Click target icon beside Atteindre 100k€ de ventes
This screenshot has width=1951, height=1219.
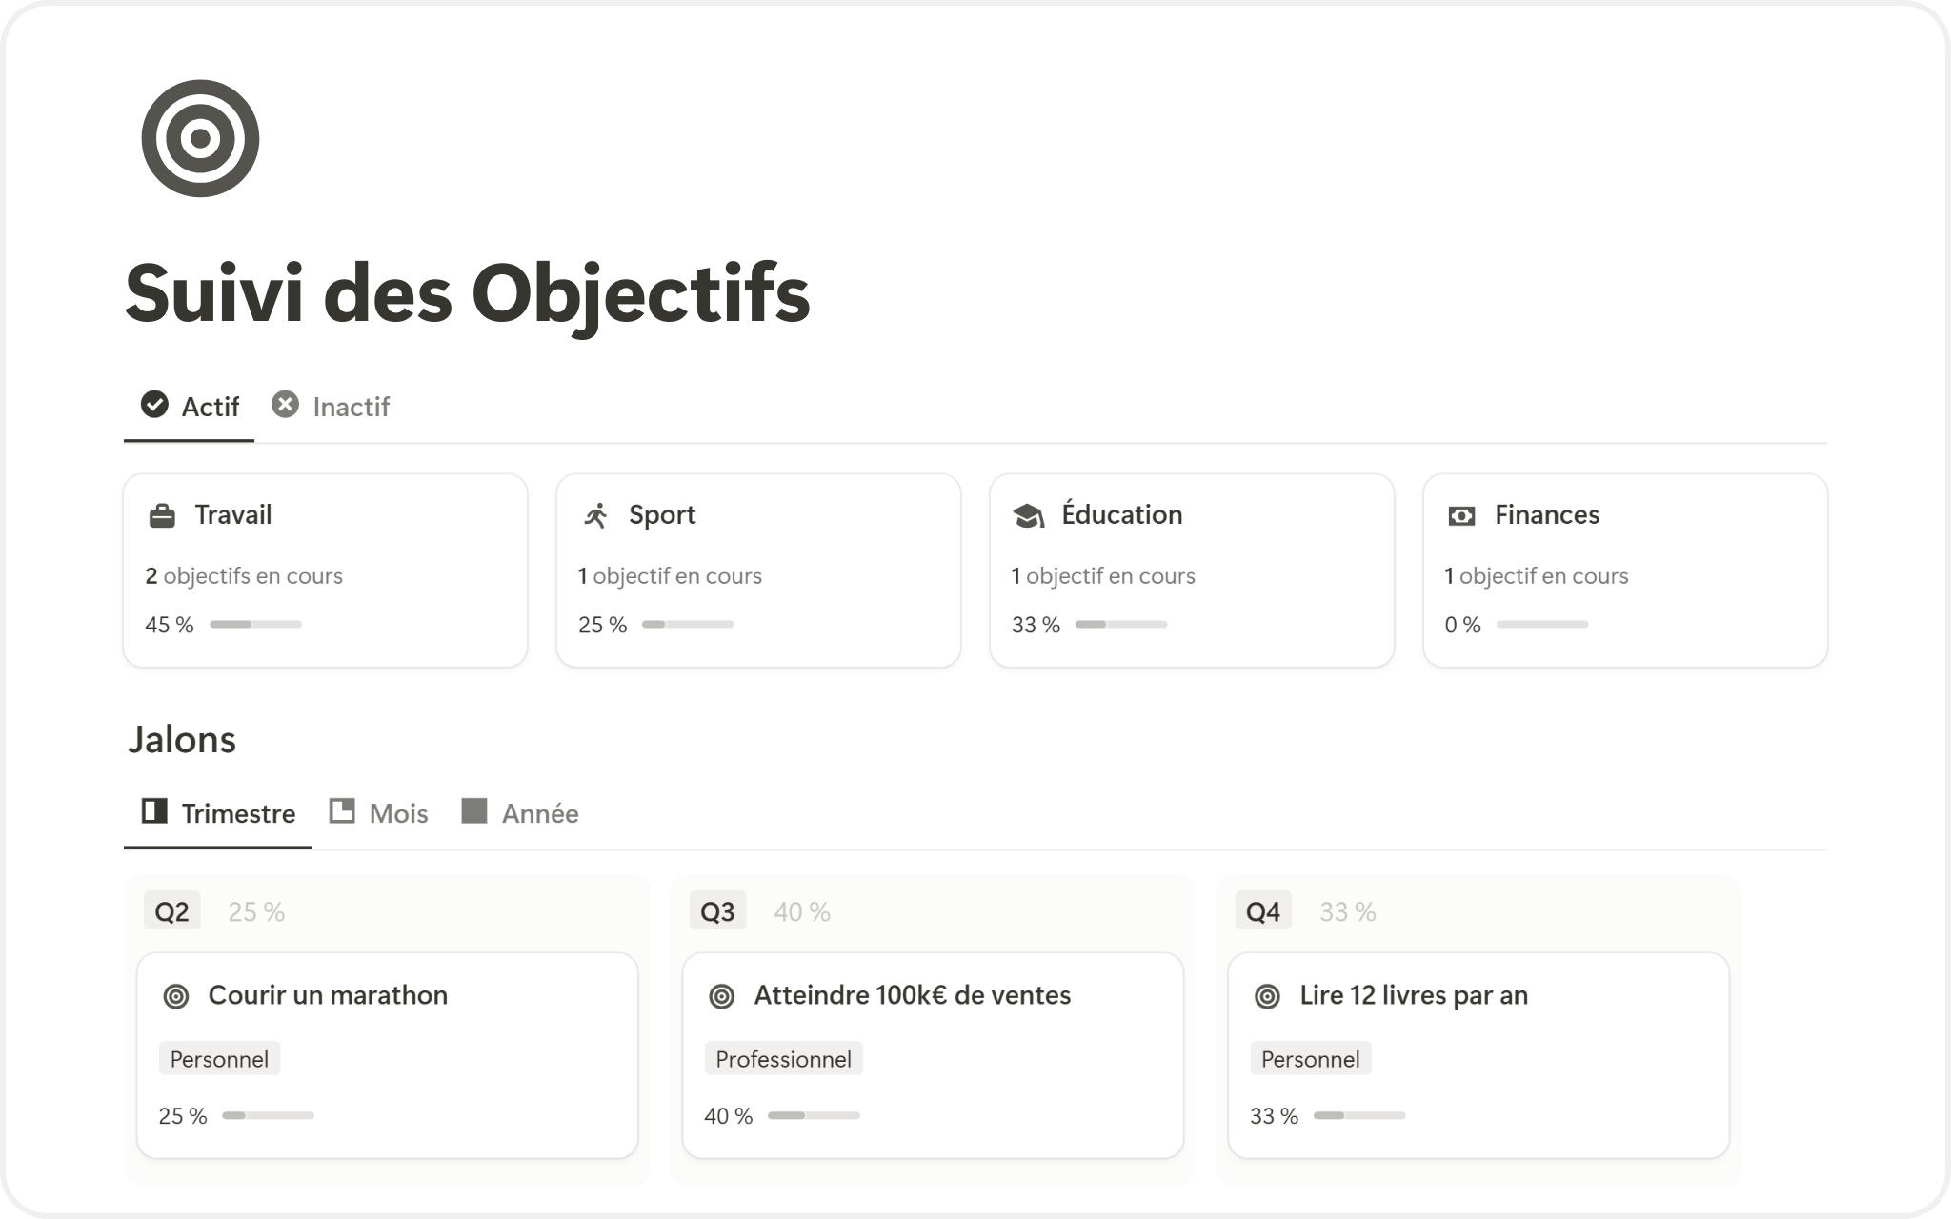[722, 996]
